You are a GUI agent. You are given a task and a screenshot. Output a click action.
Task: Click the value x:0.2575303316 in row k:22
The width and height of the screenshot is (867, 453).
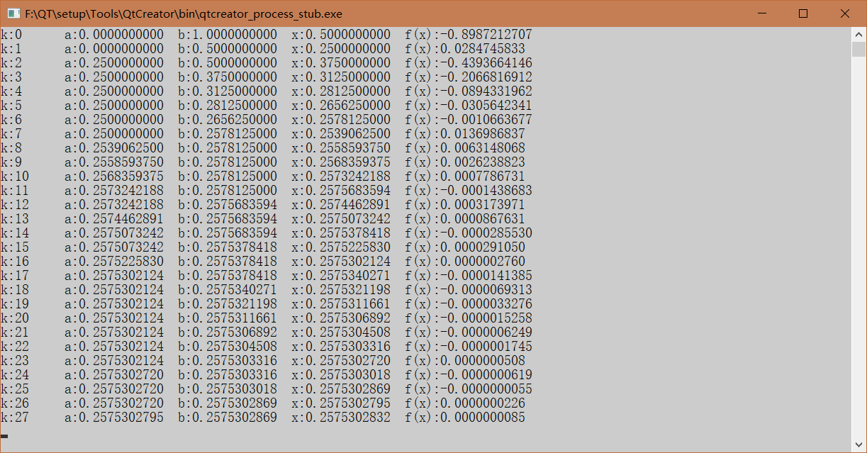point(341,347)
